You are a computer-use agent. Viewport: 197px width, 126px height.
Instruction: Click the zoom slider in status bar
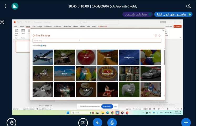click(168, 109)
